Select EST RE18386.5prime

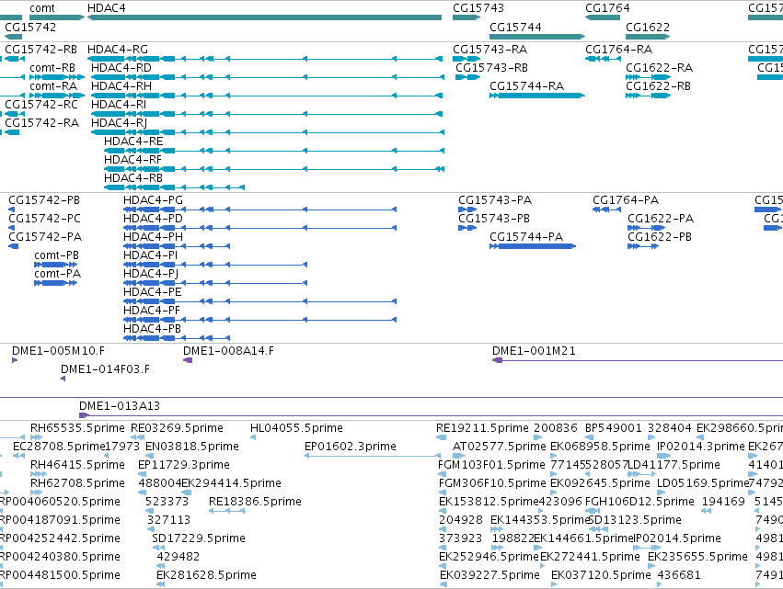[x=255, y=503]
